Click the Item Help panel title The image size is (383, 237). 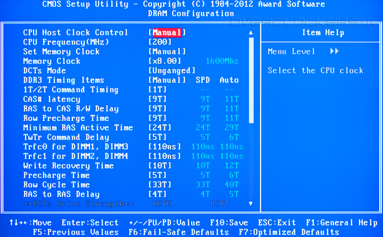pyautogui.click(x=323, y=33)
